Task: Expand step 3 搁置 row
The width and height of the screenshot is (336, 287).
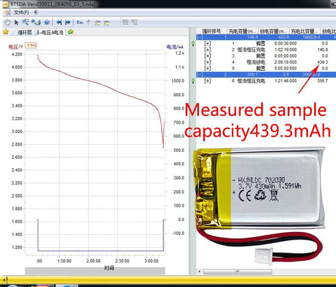Action: pos(208,56)
